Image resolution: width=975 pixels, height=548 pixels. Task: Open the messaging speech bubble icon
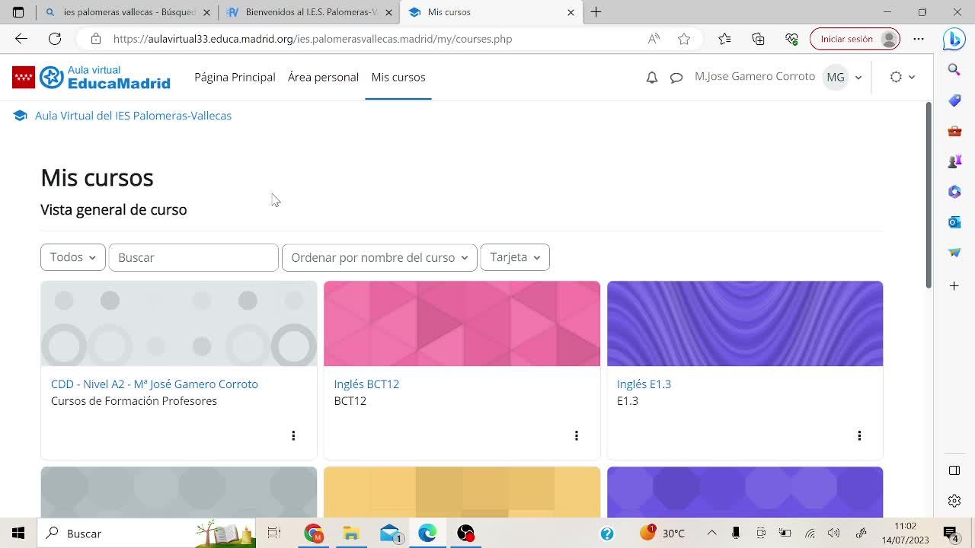676,77
